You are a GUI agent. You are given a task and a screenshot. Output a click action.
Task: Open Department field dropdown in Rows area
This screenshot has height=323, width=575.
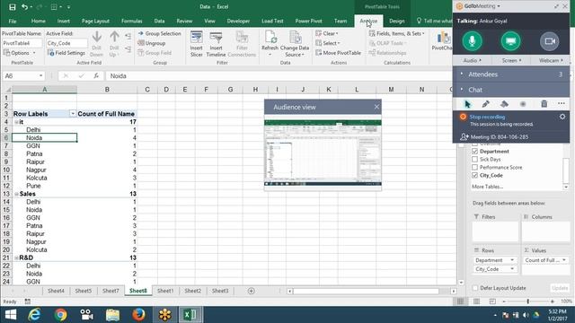pos(512,260)
